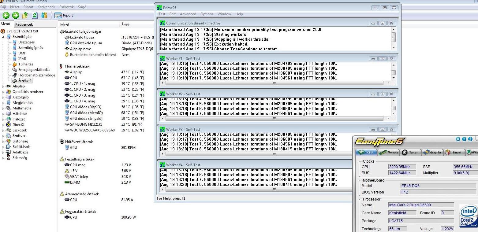
Task: Open the EasyTune6 info icon
Action: [470, 139]
